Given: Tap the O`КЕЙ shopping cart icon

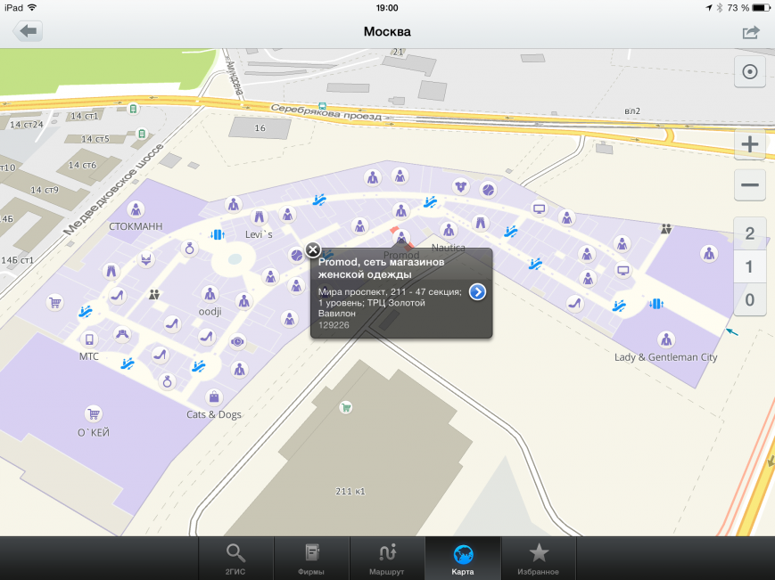Looking at the screenshot, I should pos(94,413).
